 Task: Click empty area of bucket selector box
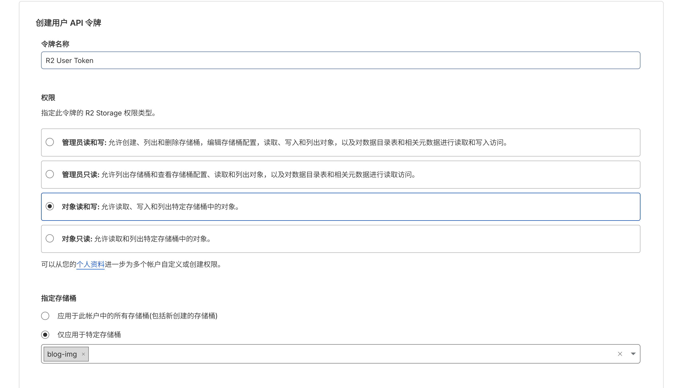point(347,354)
